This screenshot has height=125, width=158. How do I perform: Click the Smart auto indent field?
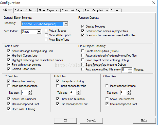[29, 32]
